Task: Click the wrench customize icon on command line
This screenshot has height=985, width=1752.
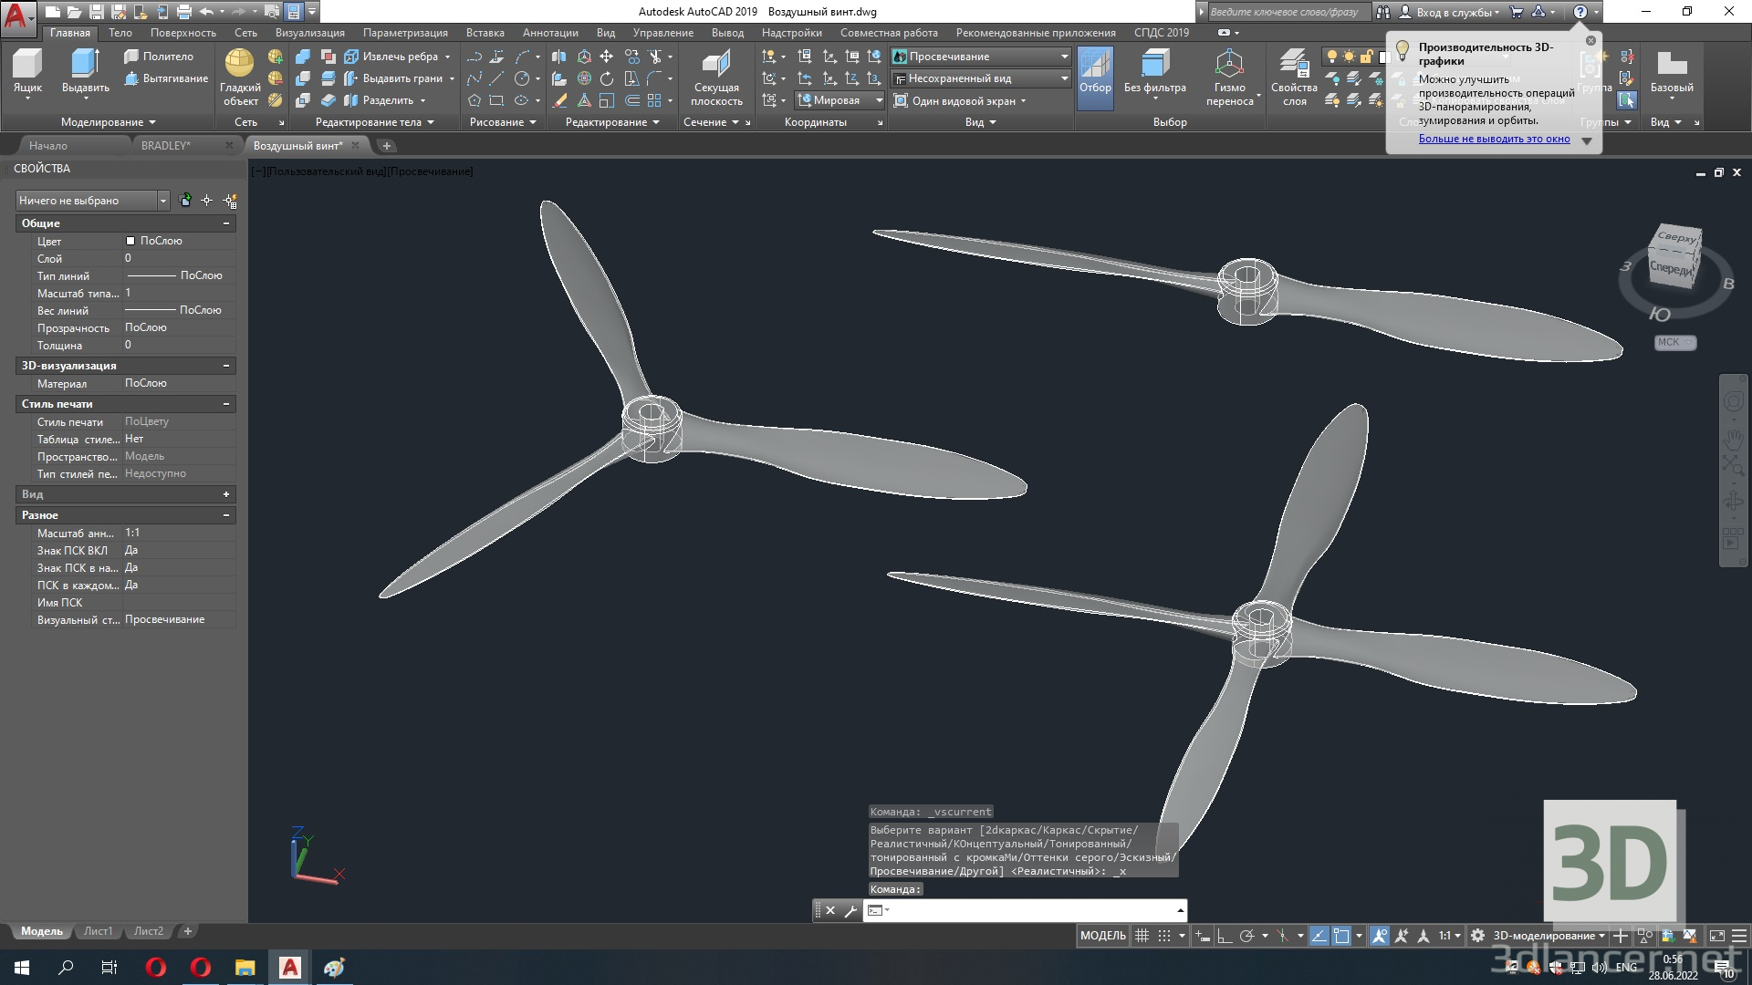Action: [x=850, y=910]
